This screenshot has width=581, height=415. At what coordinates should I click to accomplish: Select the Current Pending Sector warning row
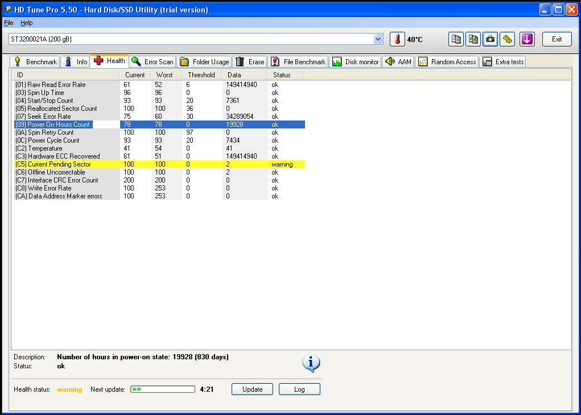[x=159, y=164]
